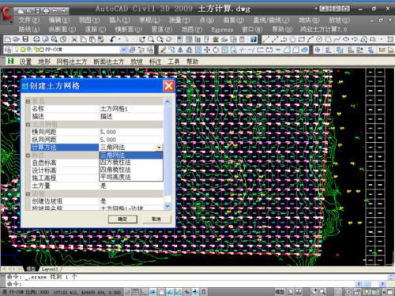Screen dimensions: 395x296
Task: Click the dialog's vertical scrollbar down arrow
Action: 167,206
